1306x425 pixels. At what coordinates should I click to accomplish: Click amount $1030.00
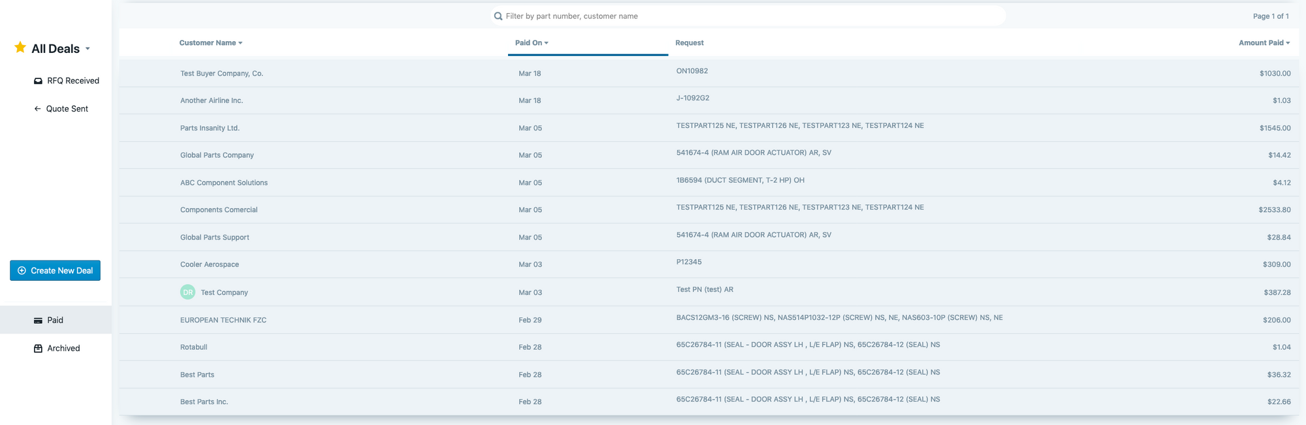pos(1275,74)
